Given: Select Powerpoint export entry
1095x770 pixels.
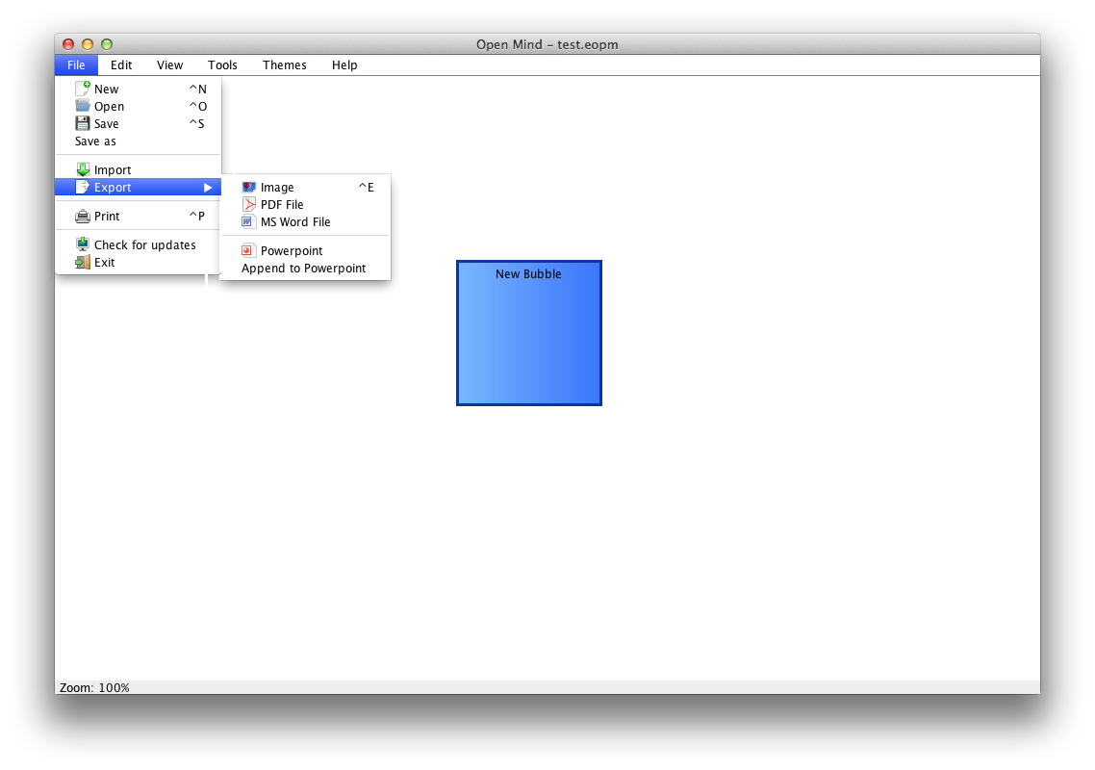Looking at the screenshot, I should pyautogui.click(x=305, y=251).
